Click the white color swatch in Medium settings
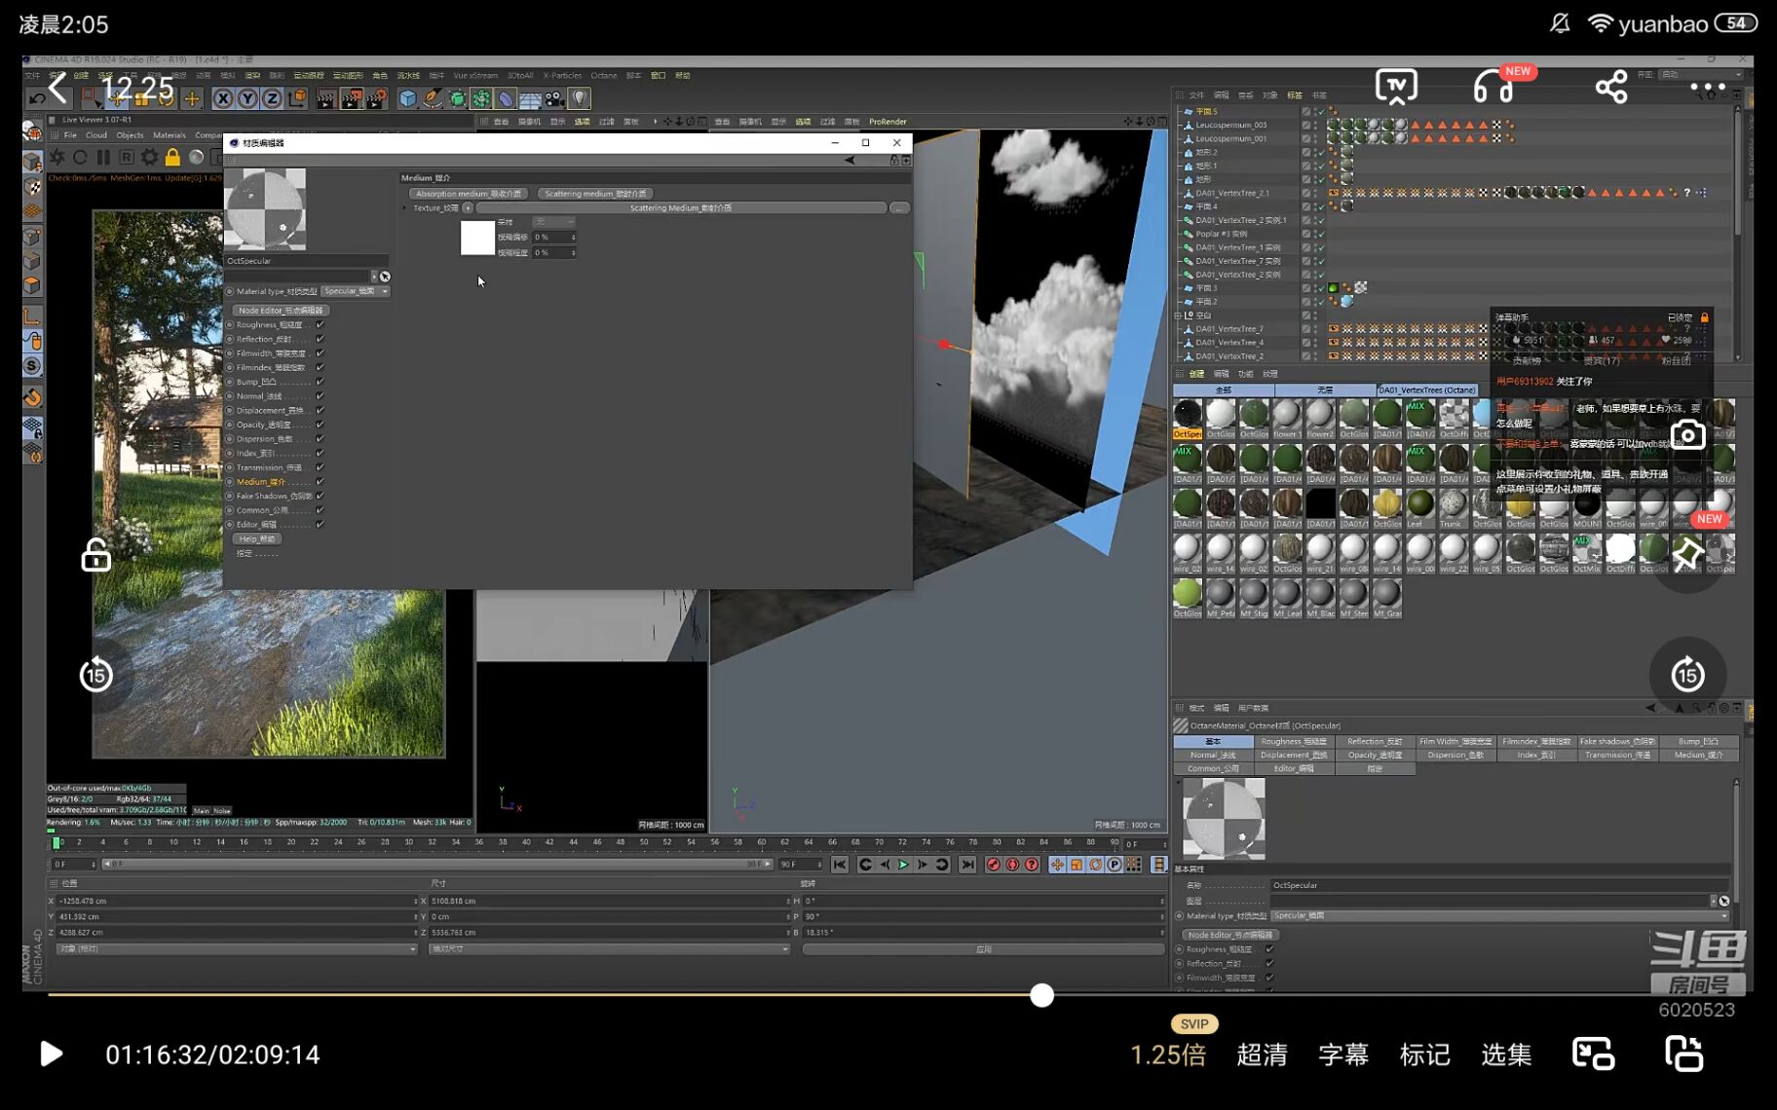Viewport: 1777px width, 1110px height. [477, 238]
